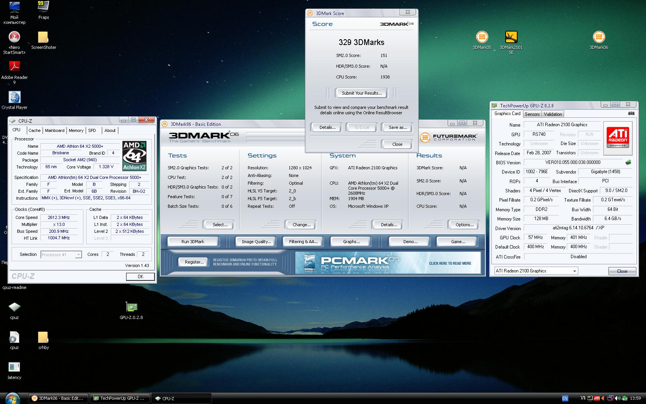Open the cpuz application icon on desktop
The height and width of the screenshot is (404, 646).
(14, 311)
